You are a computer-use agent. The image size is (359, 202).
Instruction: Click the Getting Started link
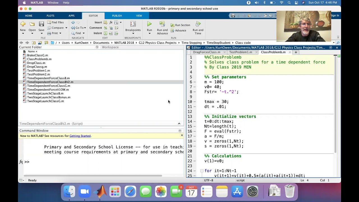coord(80,136)
